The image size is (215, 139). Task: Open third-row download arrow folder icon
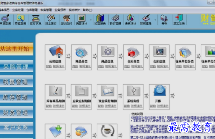pyautogui.click(x=56, y=131)
